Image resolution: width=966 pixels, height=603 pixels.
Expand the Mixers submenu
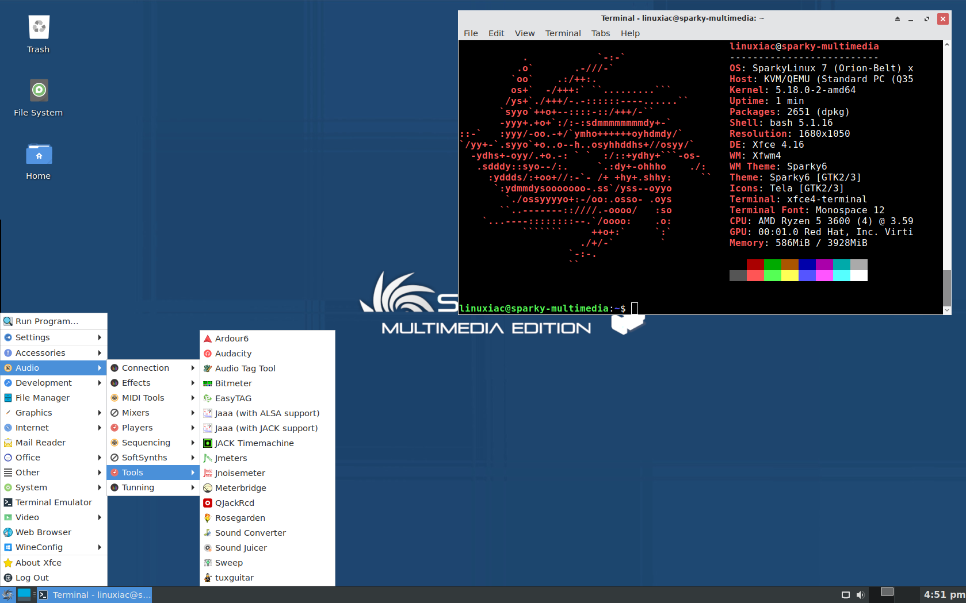pos(153,413)
